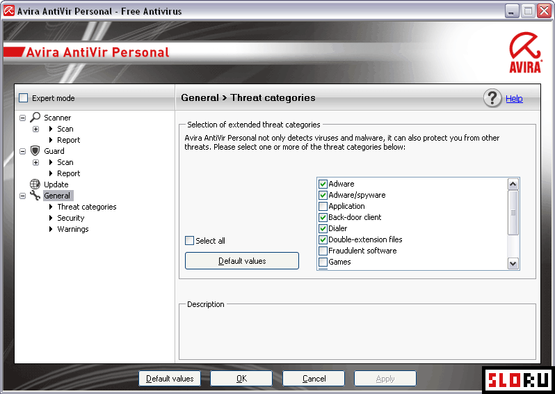This screenshot has height=394, width=555.
Task: Check the Games category
Action: 323,262
